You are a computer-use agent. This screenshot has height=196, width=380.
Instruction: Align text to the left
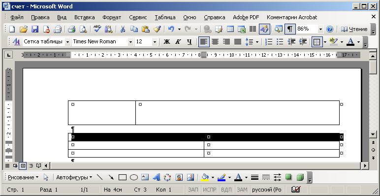[x=204, y=42]
